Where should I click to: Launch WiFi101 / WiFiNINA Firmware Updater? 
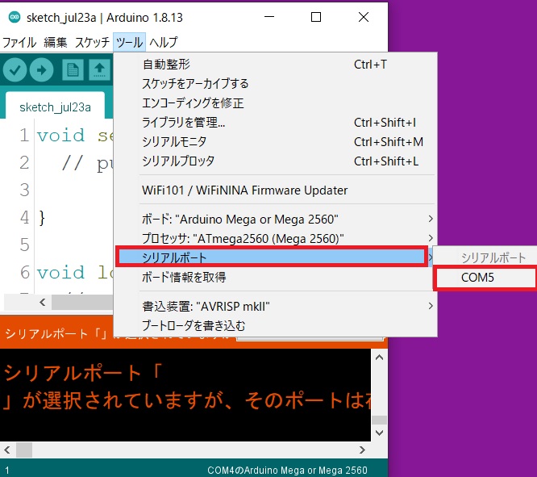pyautogui.click(x=275, y=190)
